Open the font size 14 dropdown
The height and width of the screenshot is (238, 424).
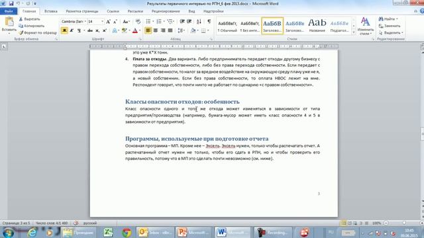point(102,21)
